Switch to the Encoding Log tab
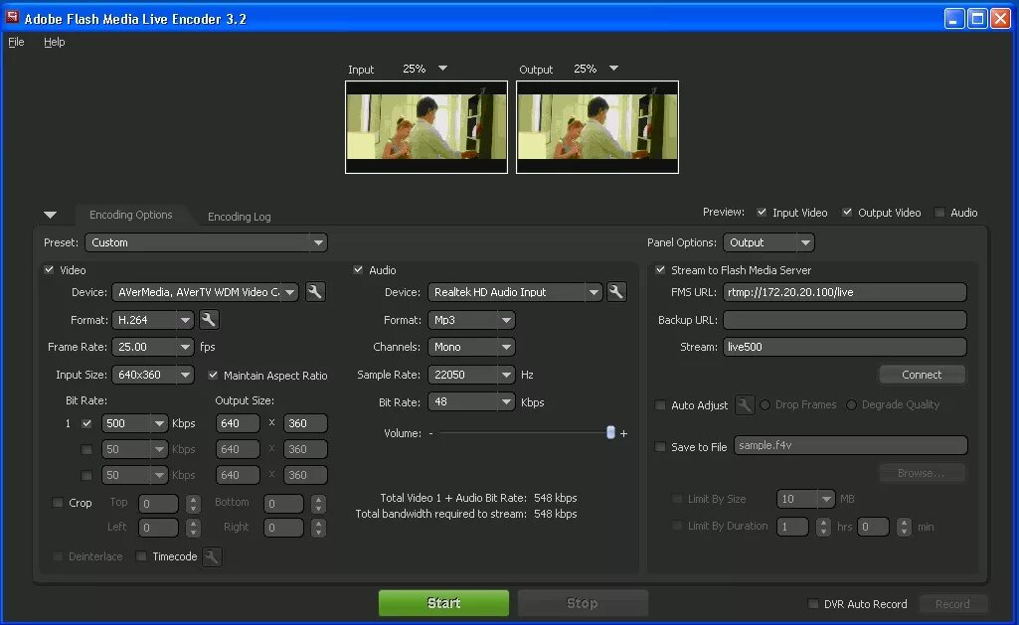 point(240,217)
